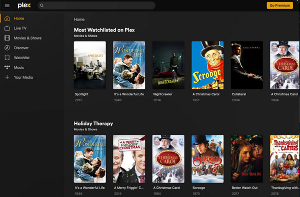Select the Collateral movie poster
Viewport: 300px width, 197px height.
(x=247, y=65)
